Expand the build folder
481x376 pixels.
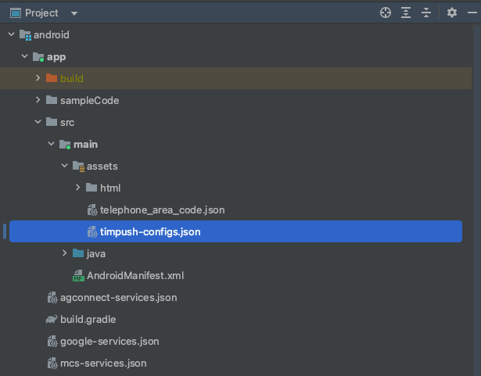point(38,78)
